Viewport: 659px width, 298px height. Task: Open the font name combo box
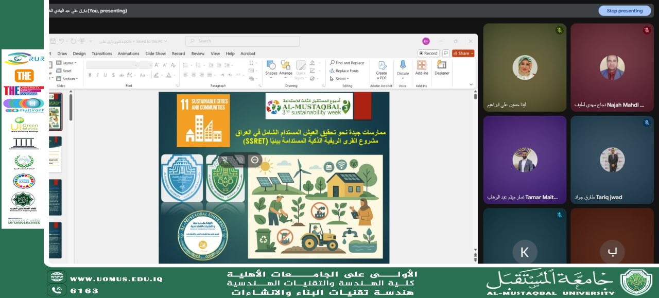tap(112, 65)
